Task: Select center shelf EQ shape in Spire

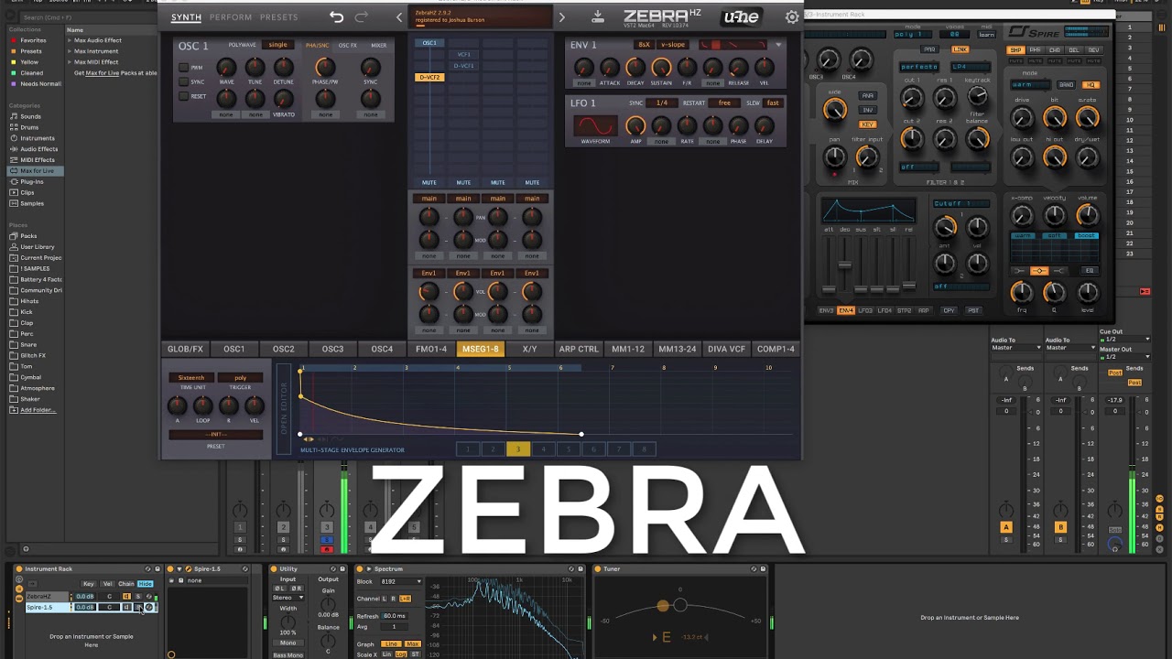Action: pos(1039,271)
